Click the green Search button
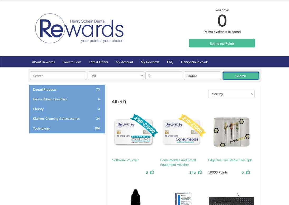 [x=241, y=76]
